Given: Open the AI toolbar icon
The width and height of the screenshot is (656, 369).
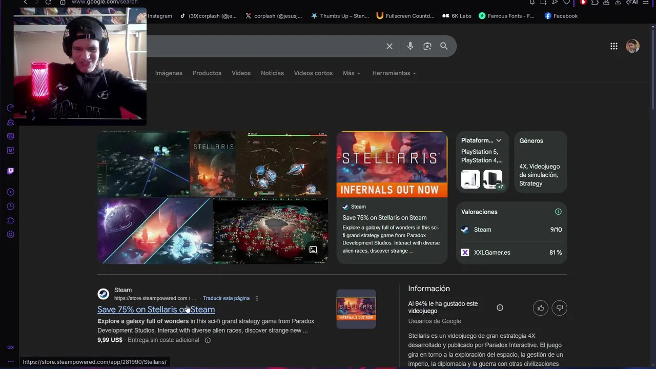Looking at the screenshot, I should [632, 2].
